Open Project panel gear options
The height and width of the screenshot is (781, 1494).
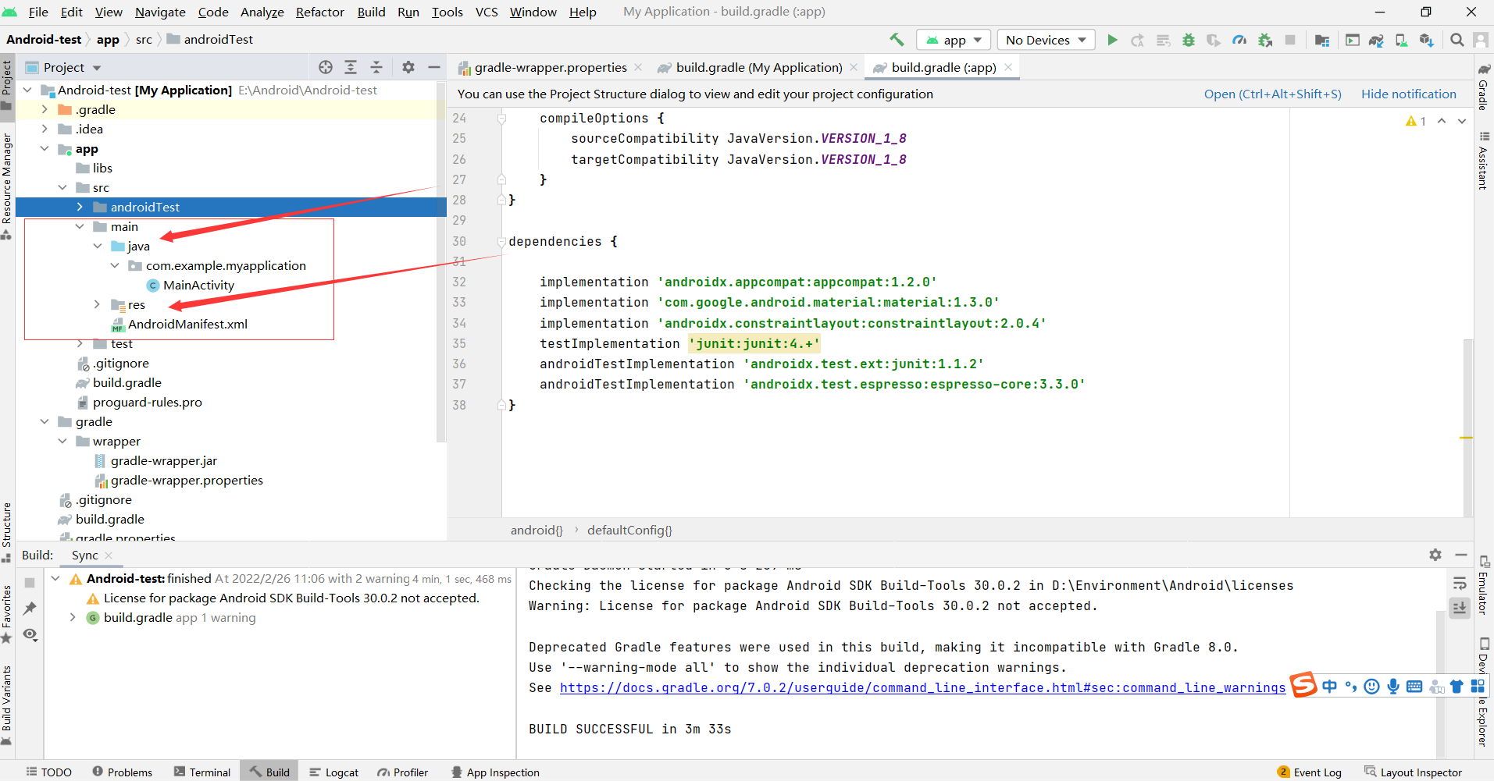(x=408, y=67)
